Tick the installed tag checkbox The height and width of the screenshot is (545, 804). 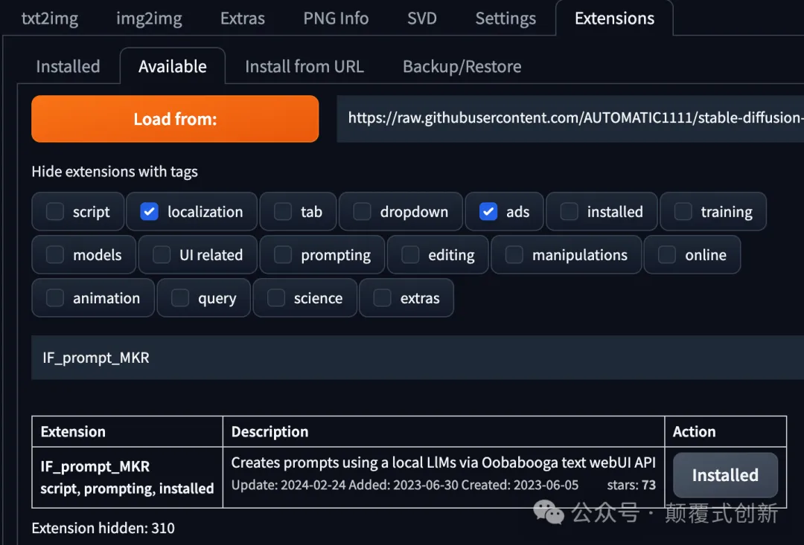[569, 212]
